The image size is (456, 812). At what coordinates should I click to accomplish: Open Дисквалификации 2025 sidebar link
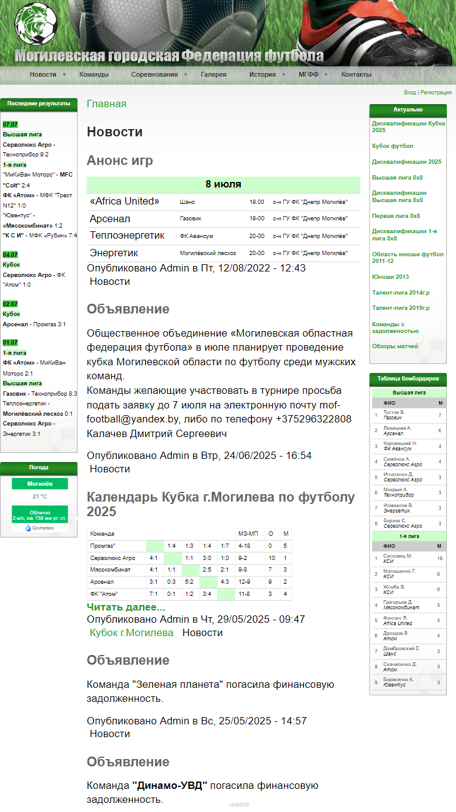(407, 162)
